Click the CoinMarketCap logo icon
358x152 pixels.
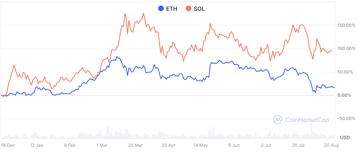(x=278, y=120)
